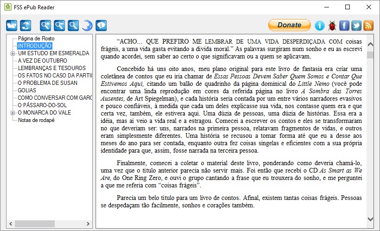
Task: Open the RSS feed icon
Action: tap(368, 26)
